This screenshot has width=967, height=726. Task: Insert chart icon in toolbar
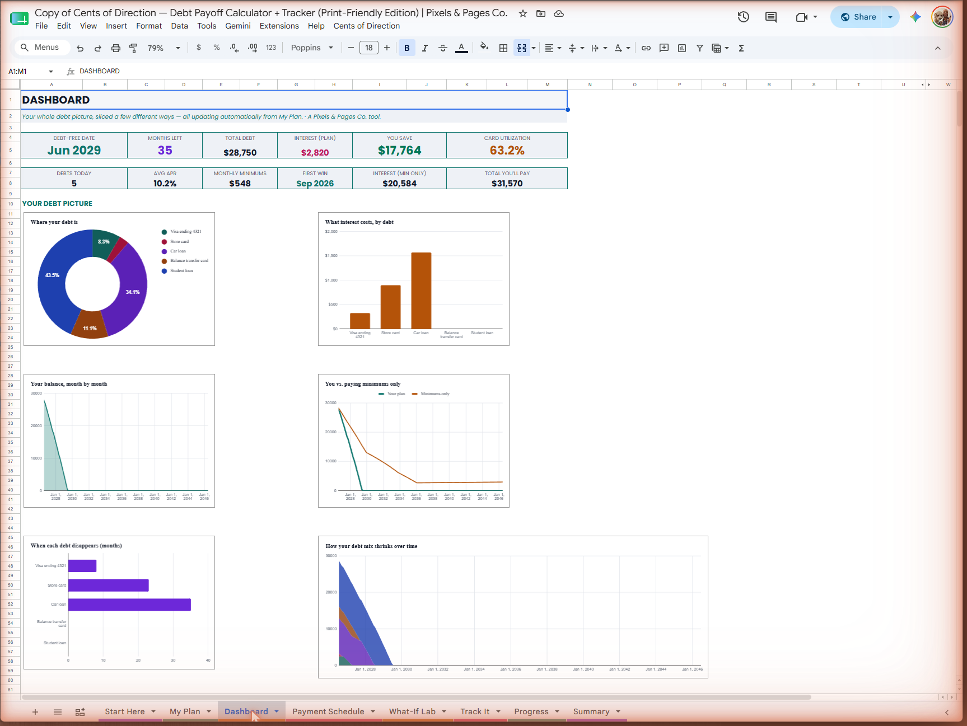pyautogui.click(x=682, y=48)
